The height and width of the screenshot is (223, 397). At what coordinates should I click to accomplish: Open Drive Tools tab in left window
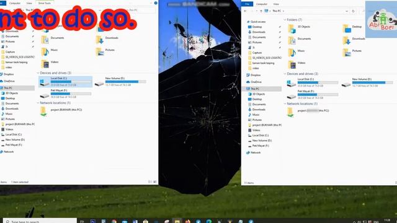tap(44, 3)
